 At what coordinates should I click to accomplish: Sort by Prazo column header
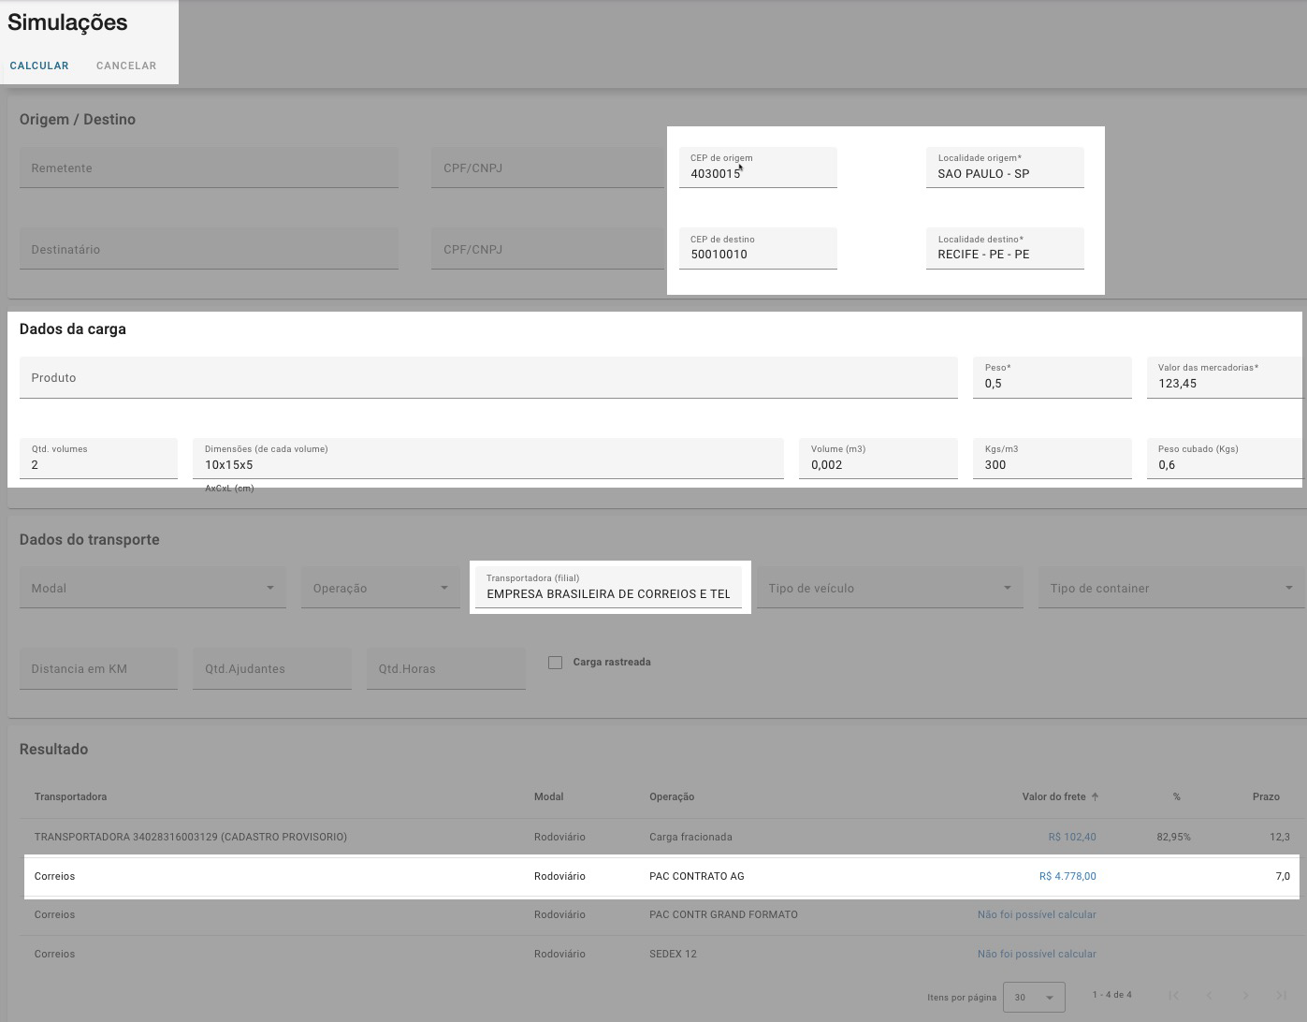tap(1266, 796)
